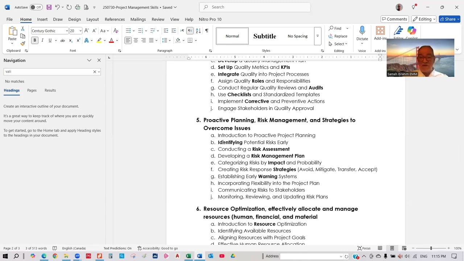Open the Add-ins gallery icon
The image size is (464, 261).
pyautogui.click(x=380, y=31)
